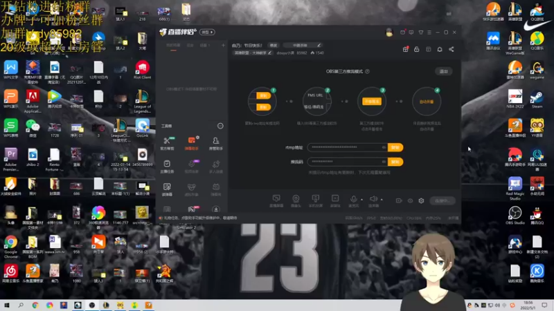Toggle the microphone icon
Screen dimensions: 554x311
(x=353, y=200)
